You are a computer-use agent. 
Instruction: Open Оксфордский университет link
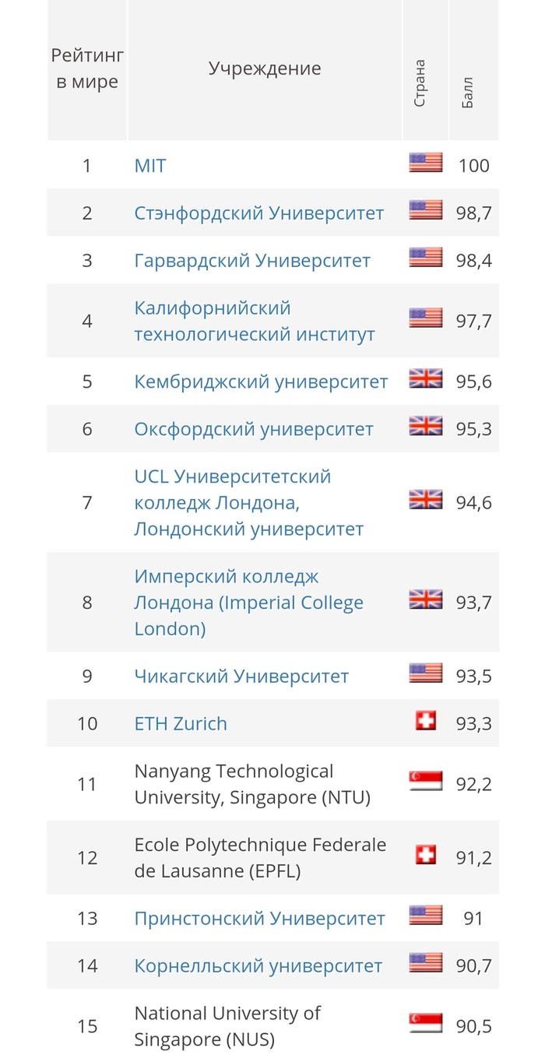[254, 429]
